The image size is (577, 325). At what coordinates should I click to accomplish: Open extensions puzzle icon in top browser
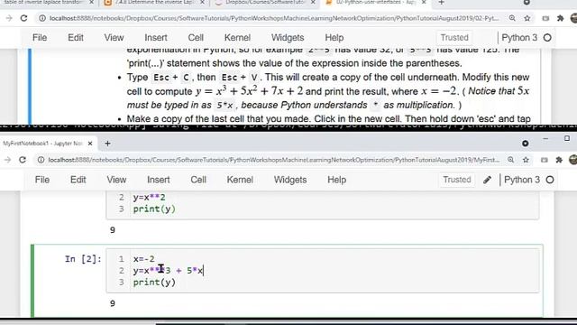(560, 18)
